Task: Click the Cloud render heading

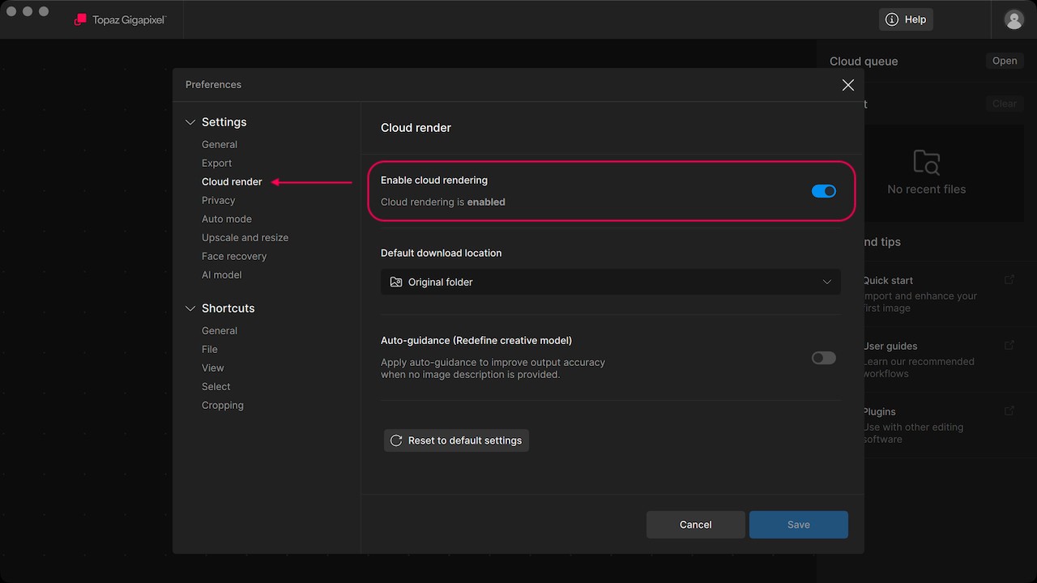Action: pyautogui.click(x=416, y=128)
